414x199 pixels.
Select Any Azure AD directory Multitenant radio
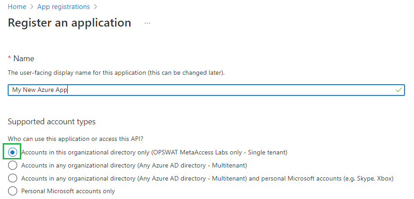(x=12, y=165)
